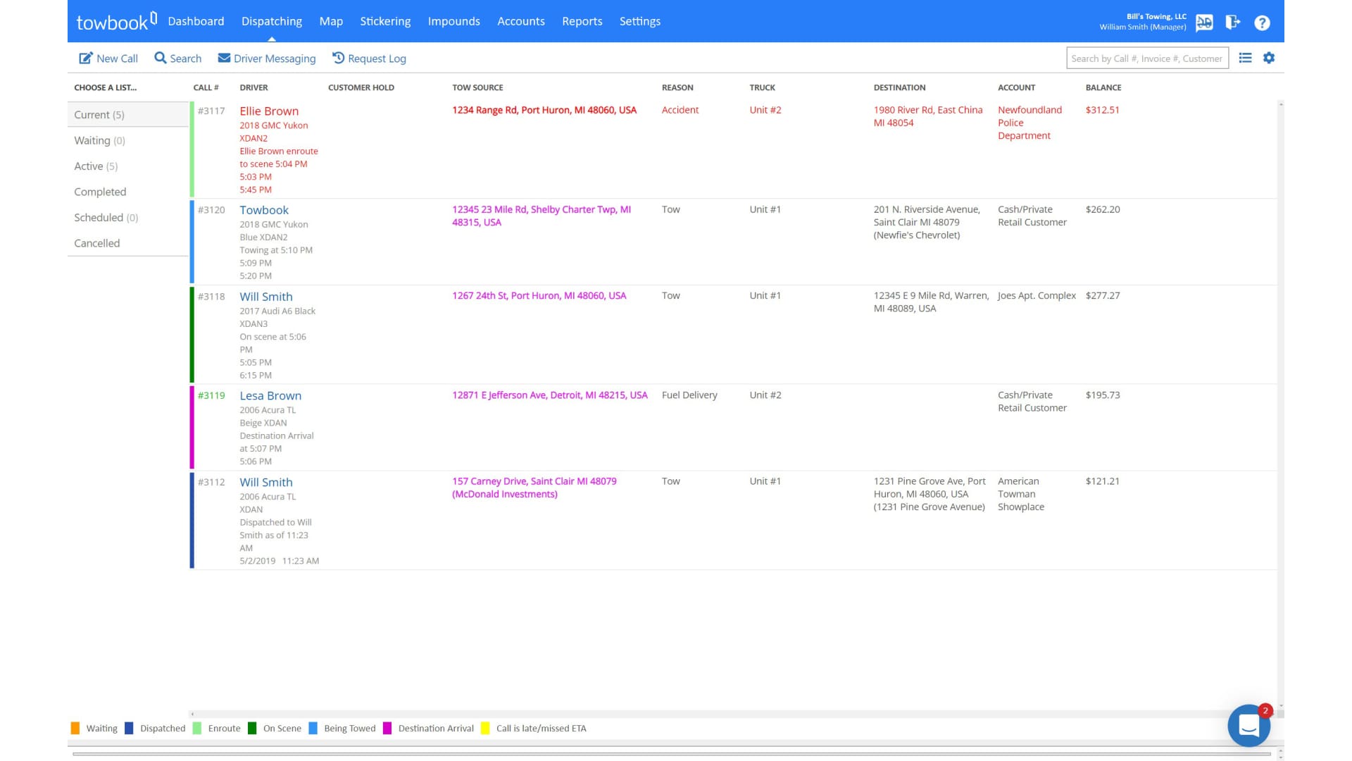Viewport: 1352px width, 761px height.
Task: Toggle the list view icon
Action: [x=1245, y=58]
